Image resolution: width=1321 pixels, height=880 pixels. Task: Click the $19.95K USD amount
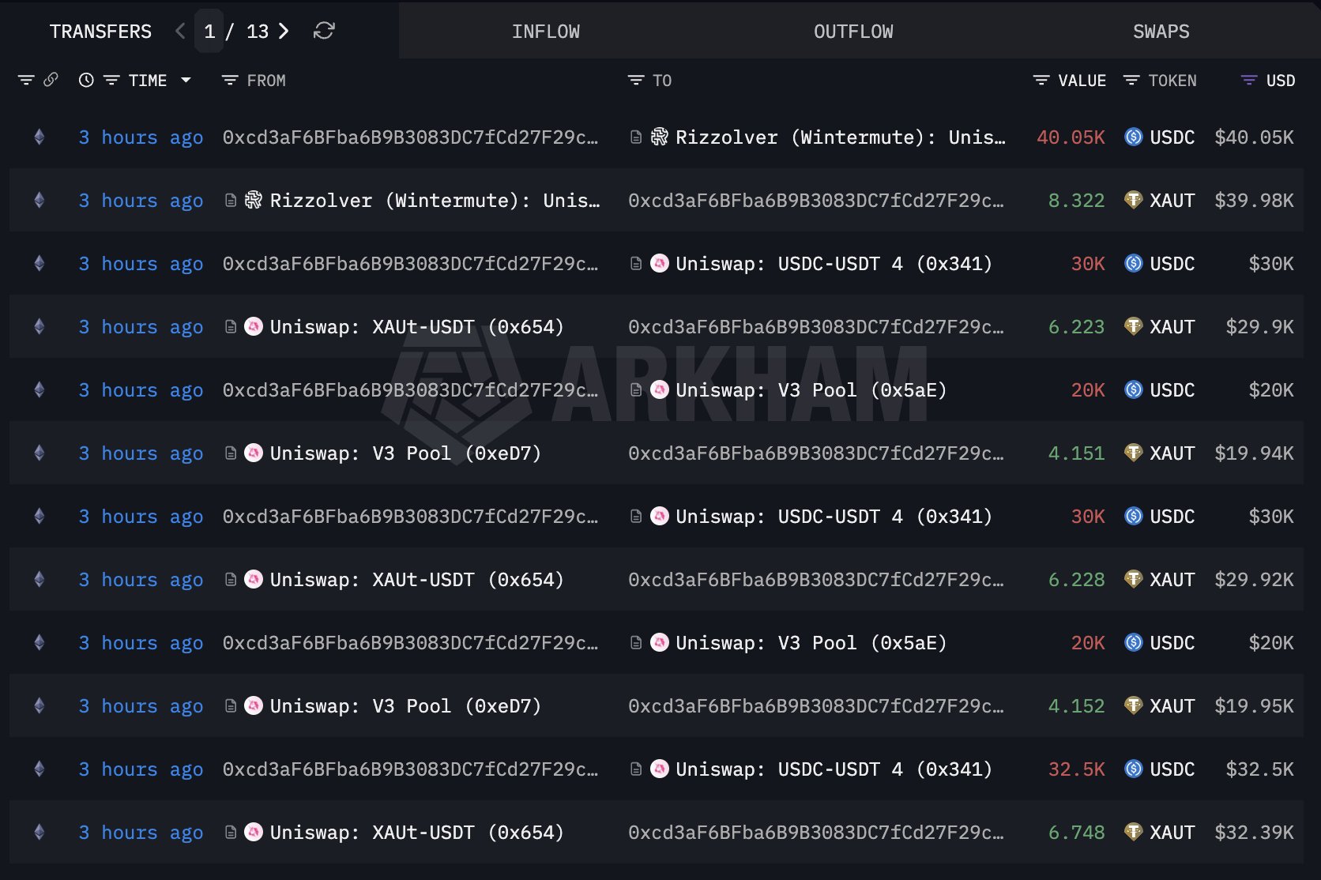point(1254,706)
